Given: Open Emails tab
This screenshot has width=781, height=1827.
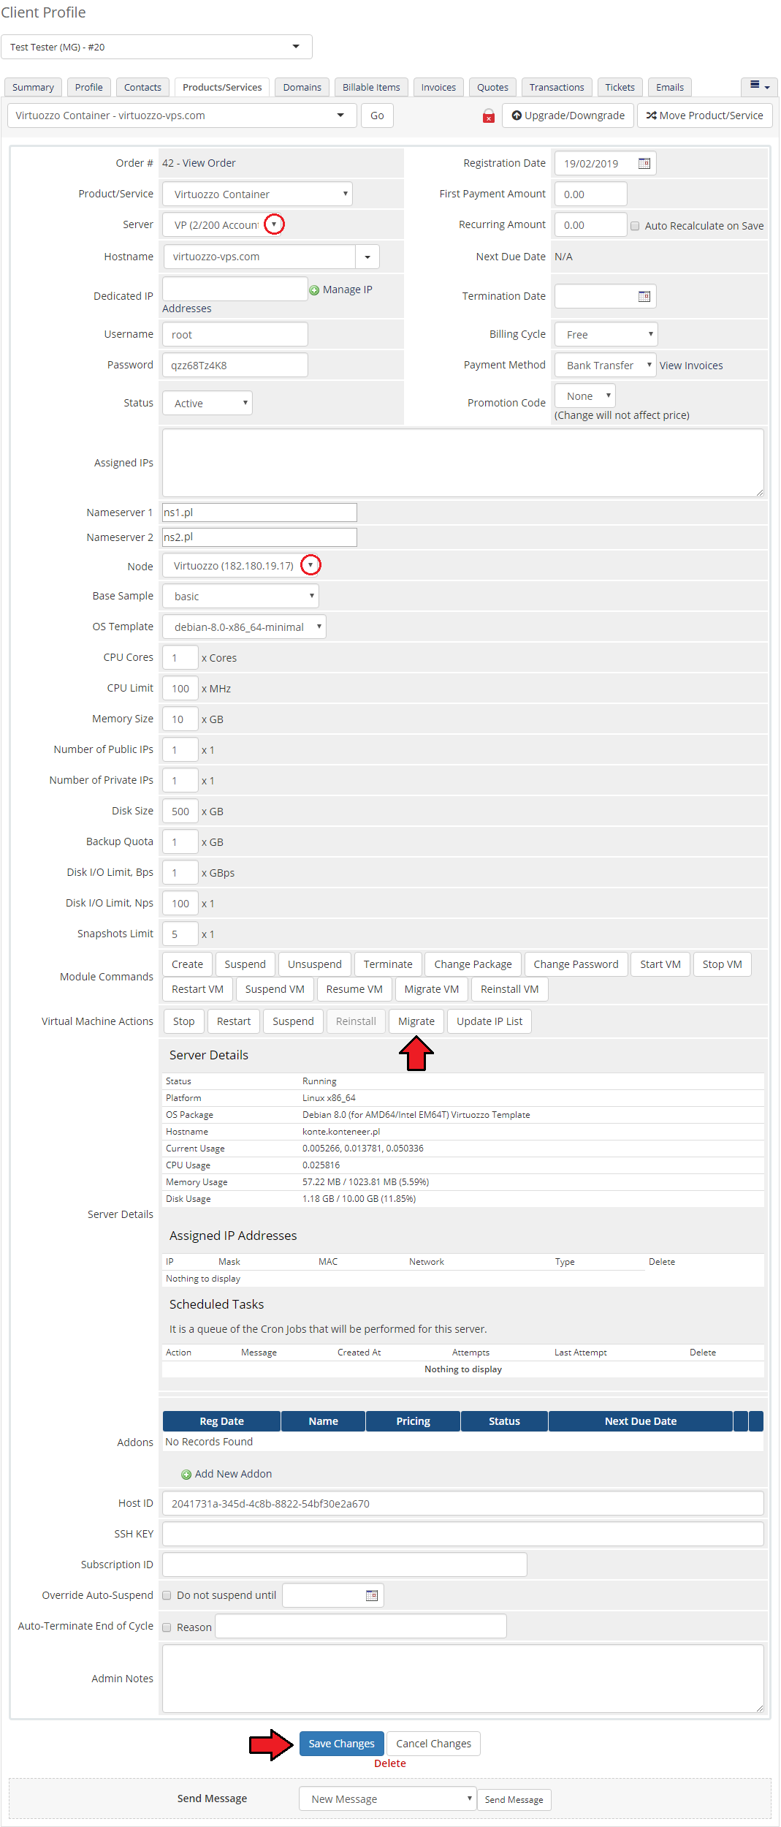Looking at the screenshot, I should point(670,87).
